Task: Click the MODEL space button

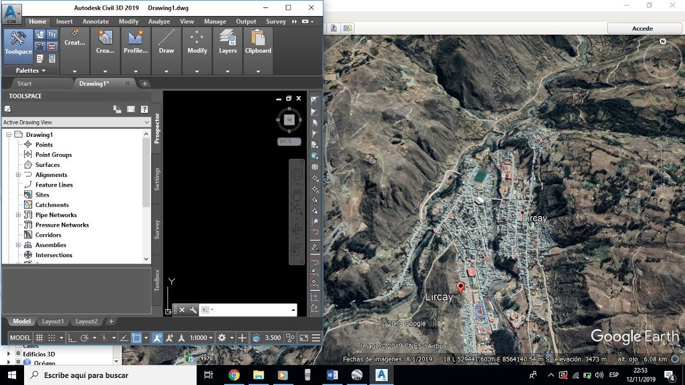Action: point(20,338)
